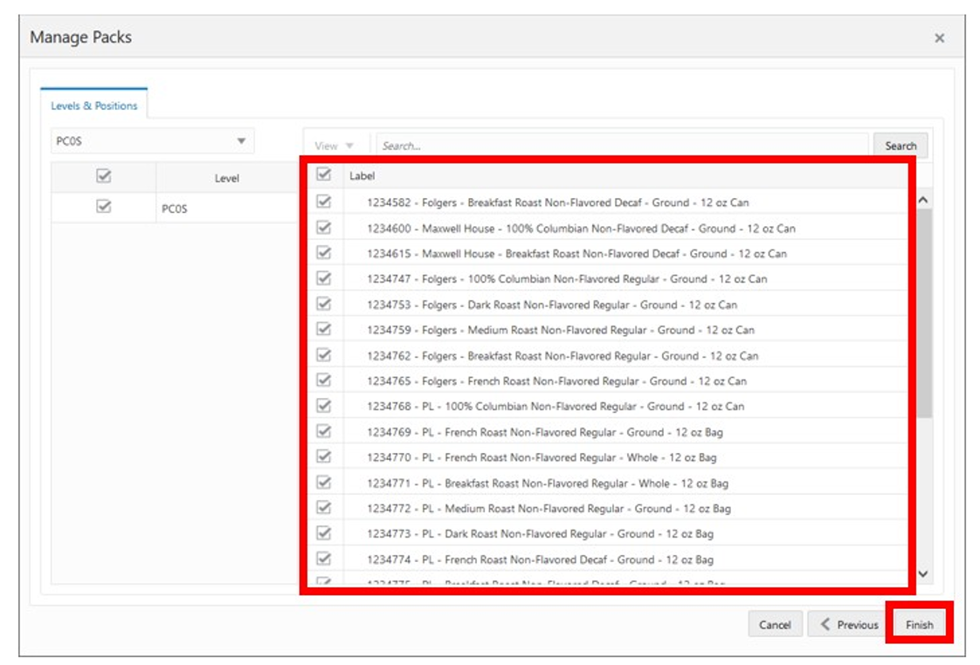This screenshot has width=980, height=665.
Task: Click the Cancel button
Action: [x=775, y=624]
